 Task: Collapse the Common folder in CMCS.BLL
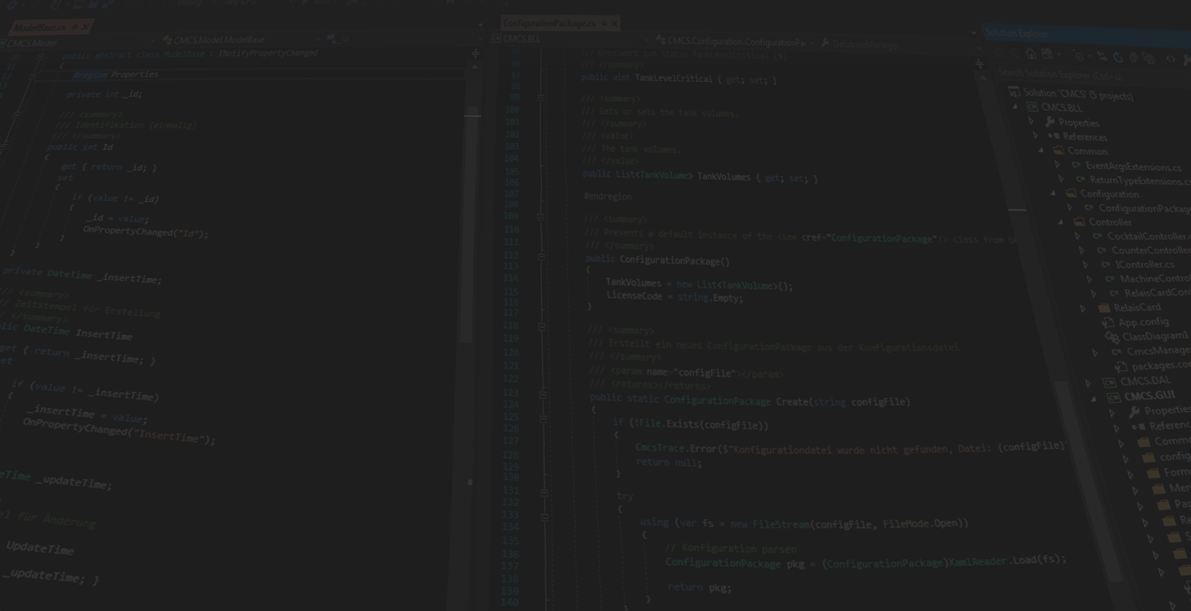click(x=1041, y=149)
